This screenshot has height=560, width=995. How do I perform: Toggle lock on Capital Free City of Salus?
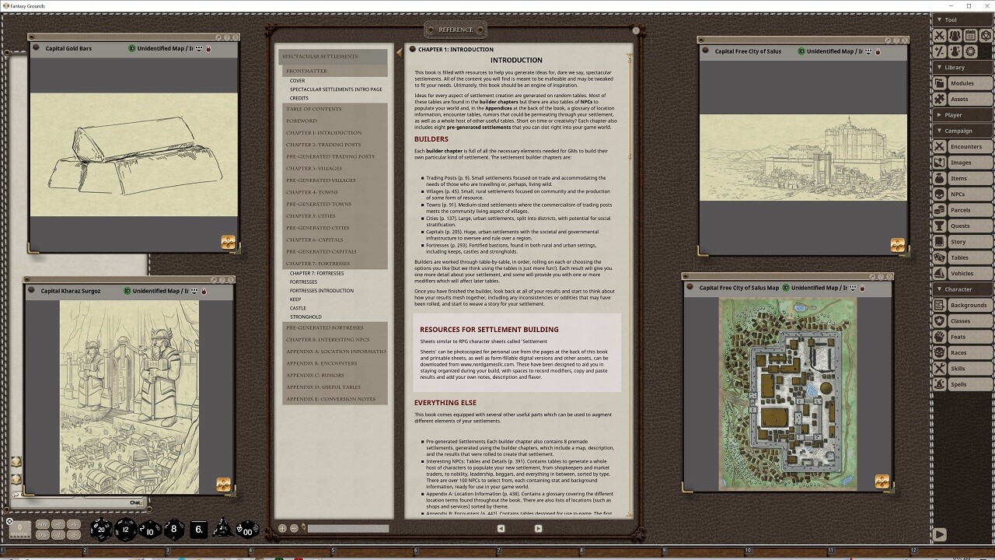(878, 51)
